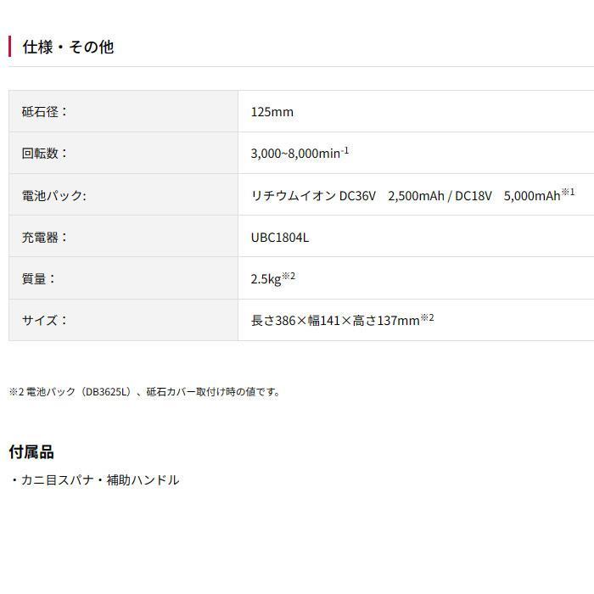Select the カニ目スパナ・補助ハンドル accessories line
Image resolution: width=594 pixels, height=594 pixels.
94,479
